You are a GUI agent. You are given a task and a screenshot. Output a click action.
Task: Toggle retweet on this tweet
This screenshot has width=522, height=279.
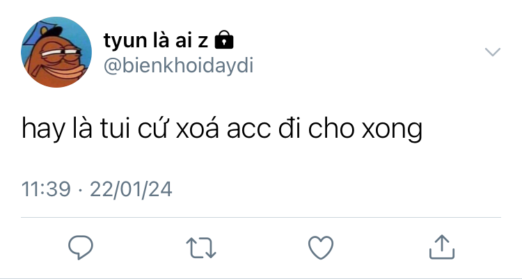(x=201, y=248)
